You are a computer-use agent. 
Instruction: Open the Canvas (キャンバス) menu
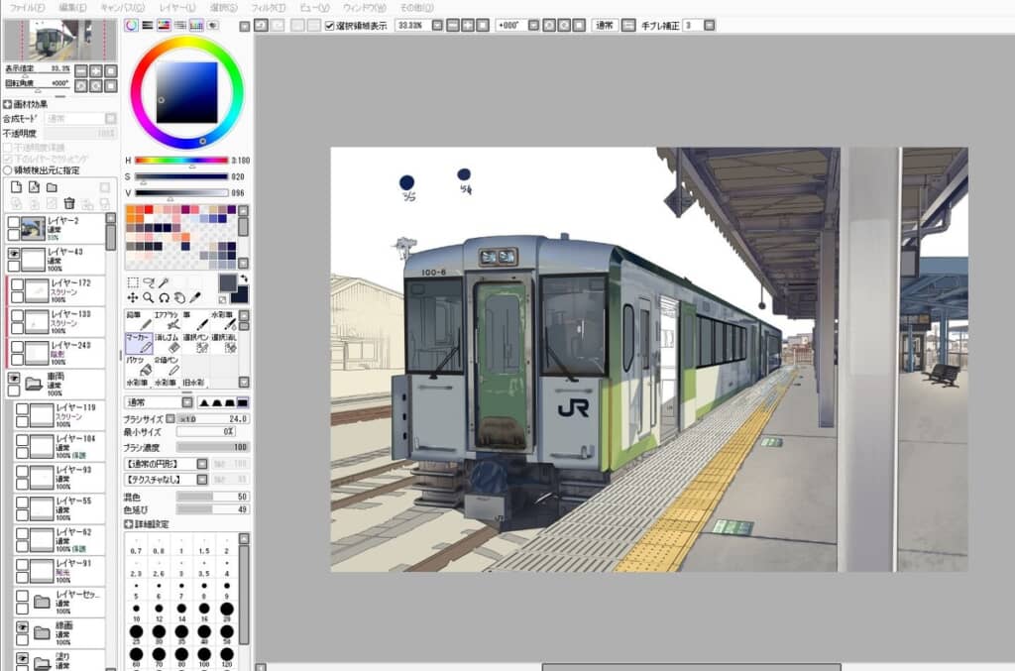click(x=122, y=8)
